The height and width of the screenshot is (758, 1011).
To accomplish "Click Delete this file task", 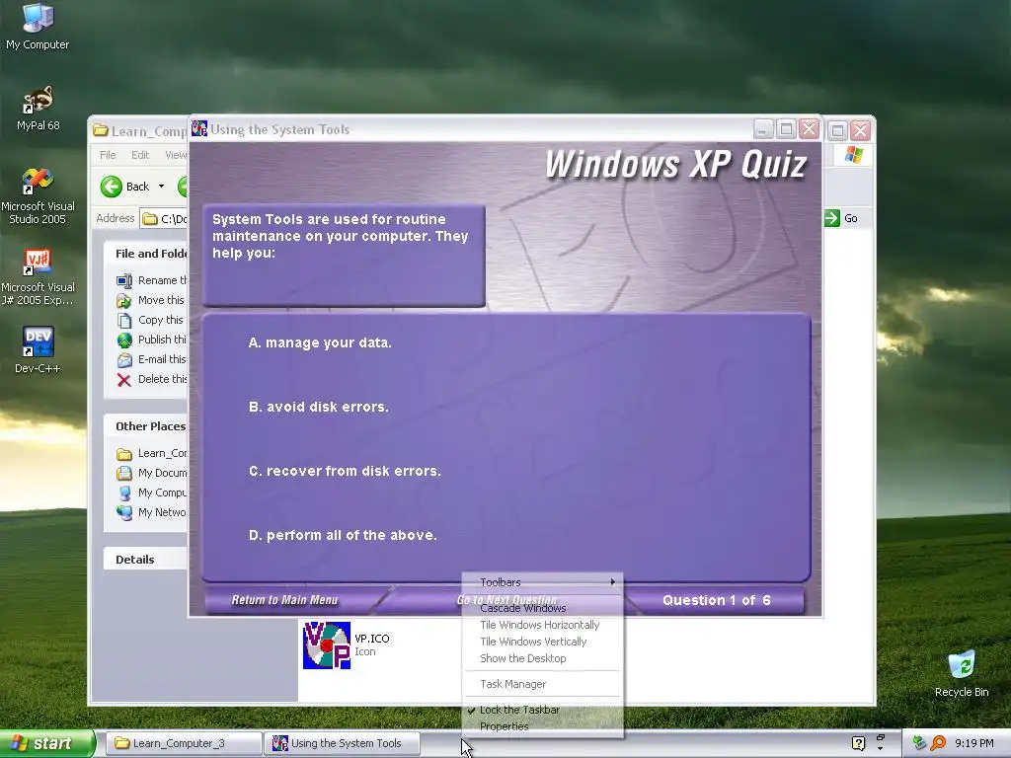I will tap(151, 379).
